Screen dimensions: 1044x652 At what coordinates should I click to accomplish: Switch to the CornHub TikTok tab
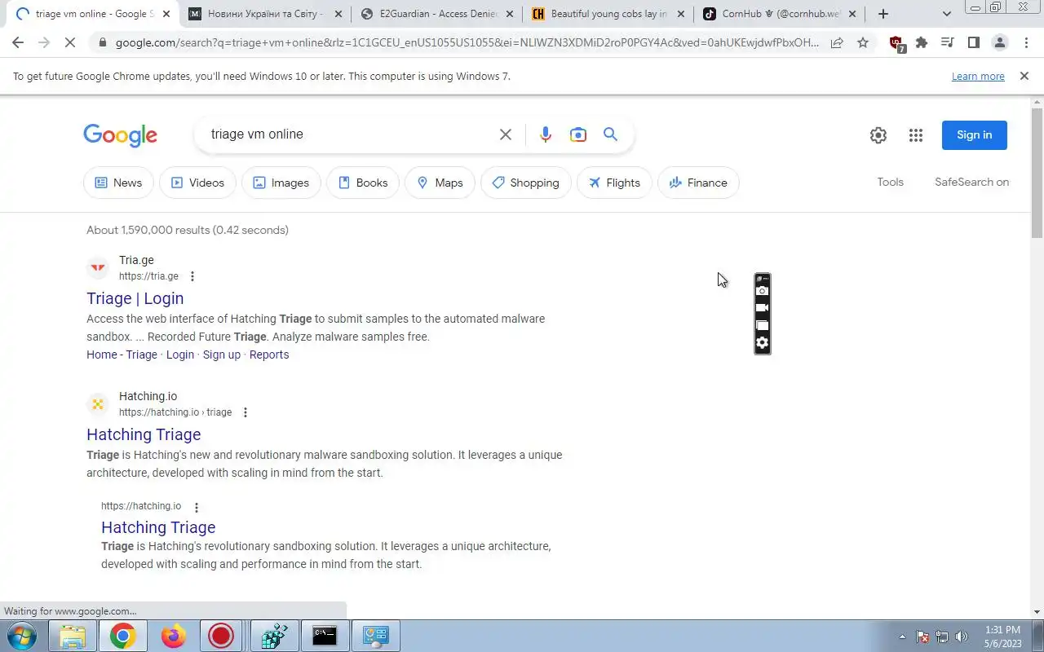[781, 14]
